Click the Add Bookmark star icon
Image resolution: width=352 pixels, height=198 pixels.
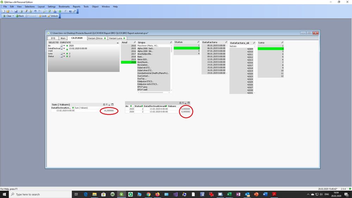[60, 11]
